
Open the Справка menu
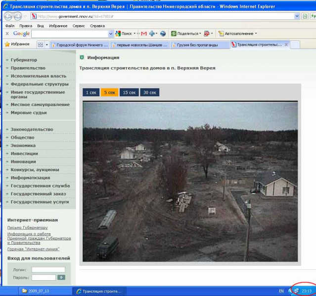pos(97,26)
